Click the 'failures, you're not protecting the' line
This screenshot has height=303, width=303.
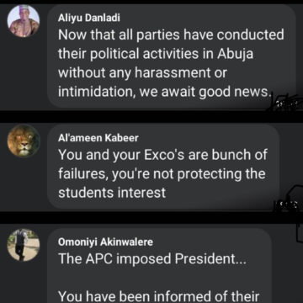(162, 174)
